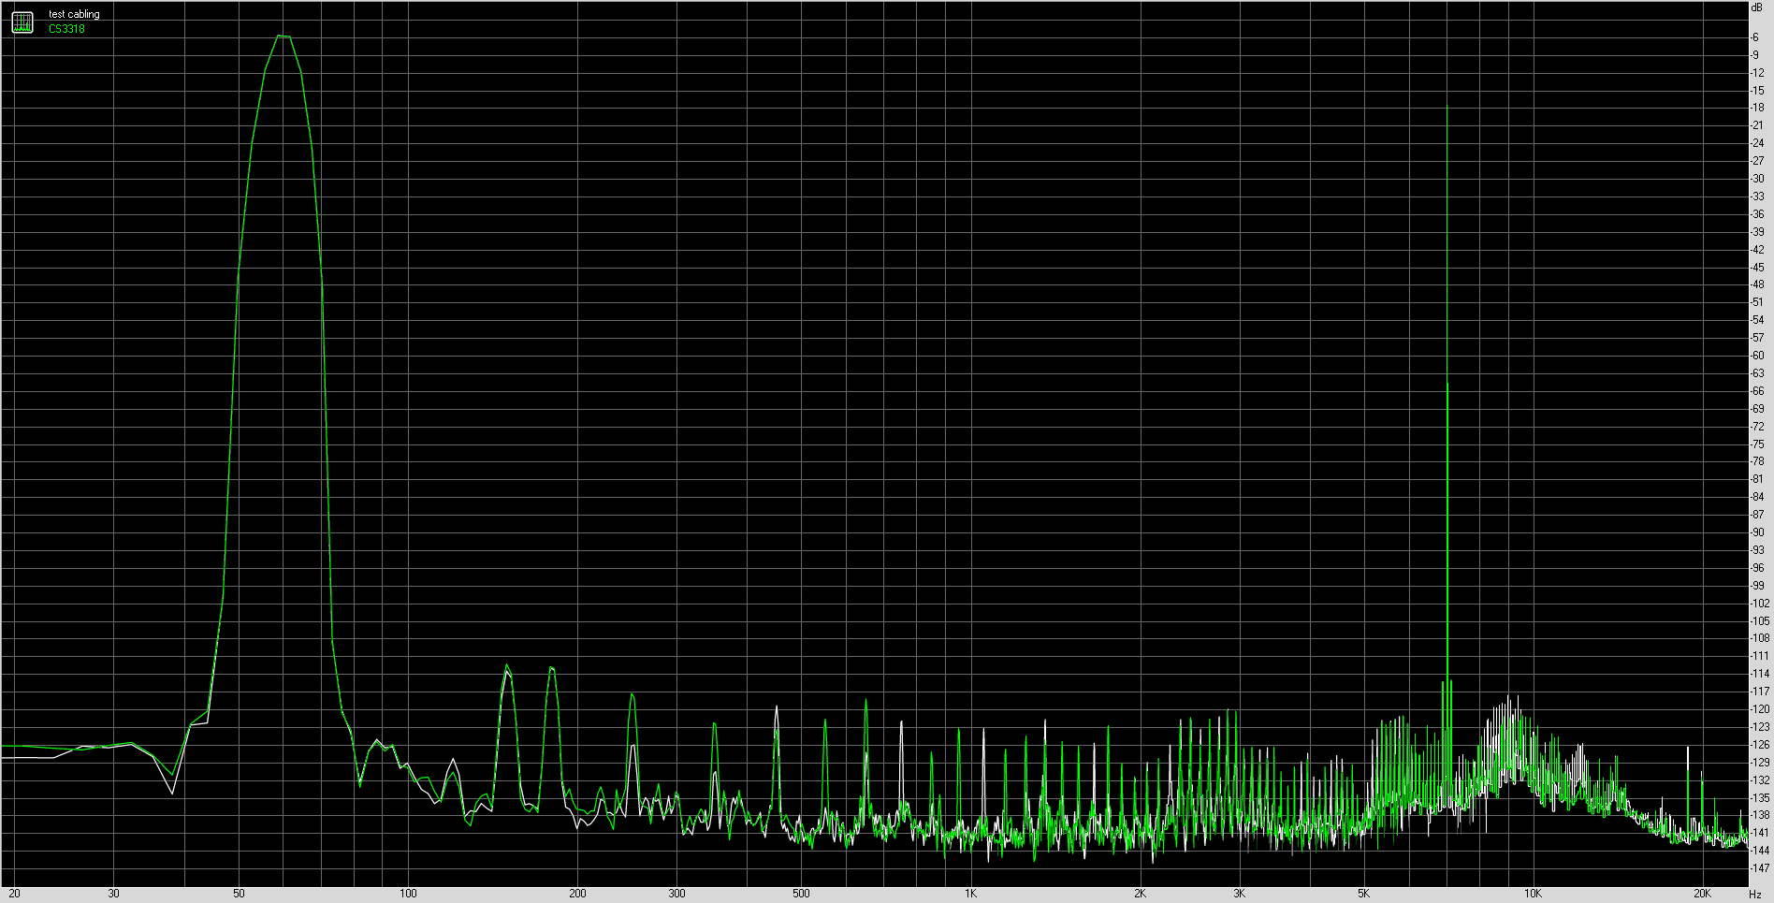Viewport: 1774px width, 903px height.
Task: Click the "5K" frequency axis label
Action: 1364,894
